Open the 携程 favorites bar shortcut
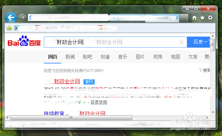This screenshot has height=136, width=222. [x=67, y=28]
